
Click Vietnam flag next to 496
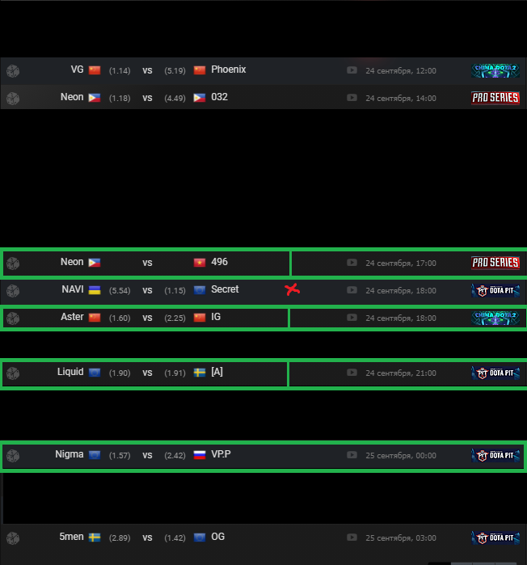200,263
